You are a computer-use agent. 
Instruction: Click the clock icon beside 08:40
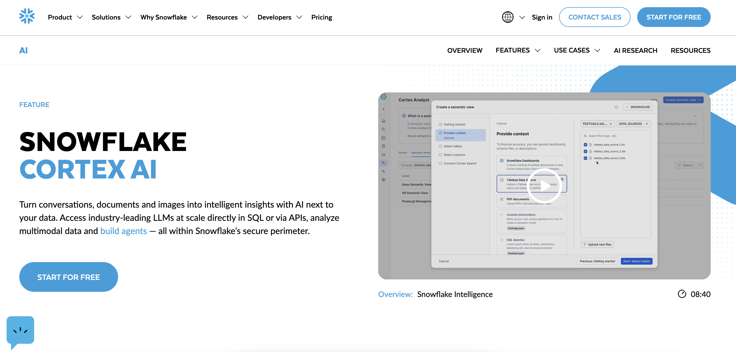[x=682, y=294]
